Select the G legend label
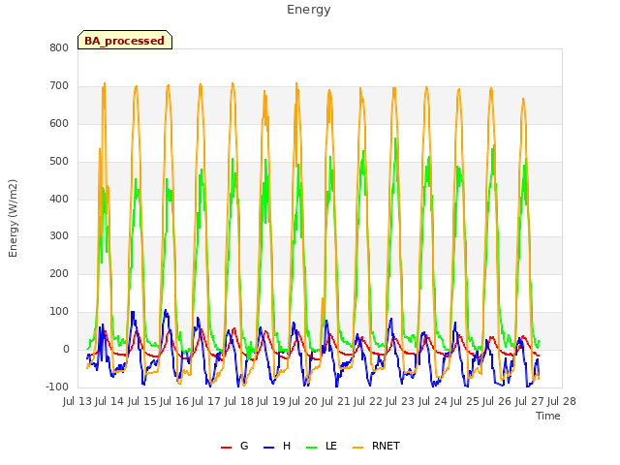This screenshot has height=465, width=620. pyautogui.click(x=244, y=446)
